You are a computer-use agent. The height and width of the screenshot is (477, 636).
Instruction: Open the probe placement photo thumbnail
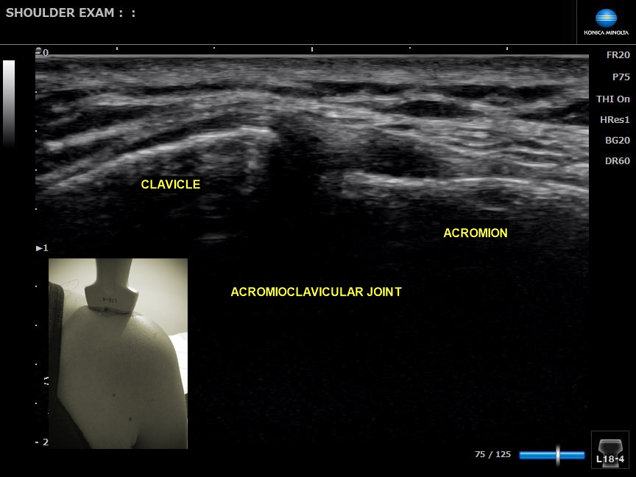pos(118,353)
